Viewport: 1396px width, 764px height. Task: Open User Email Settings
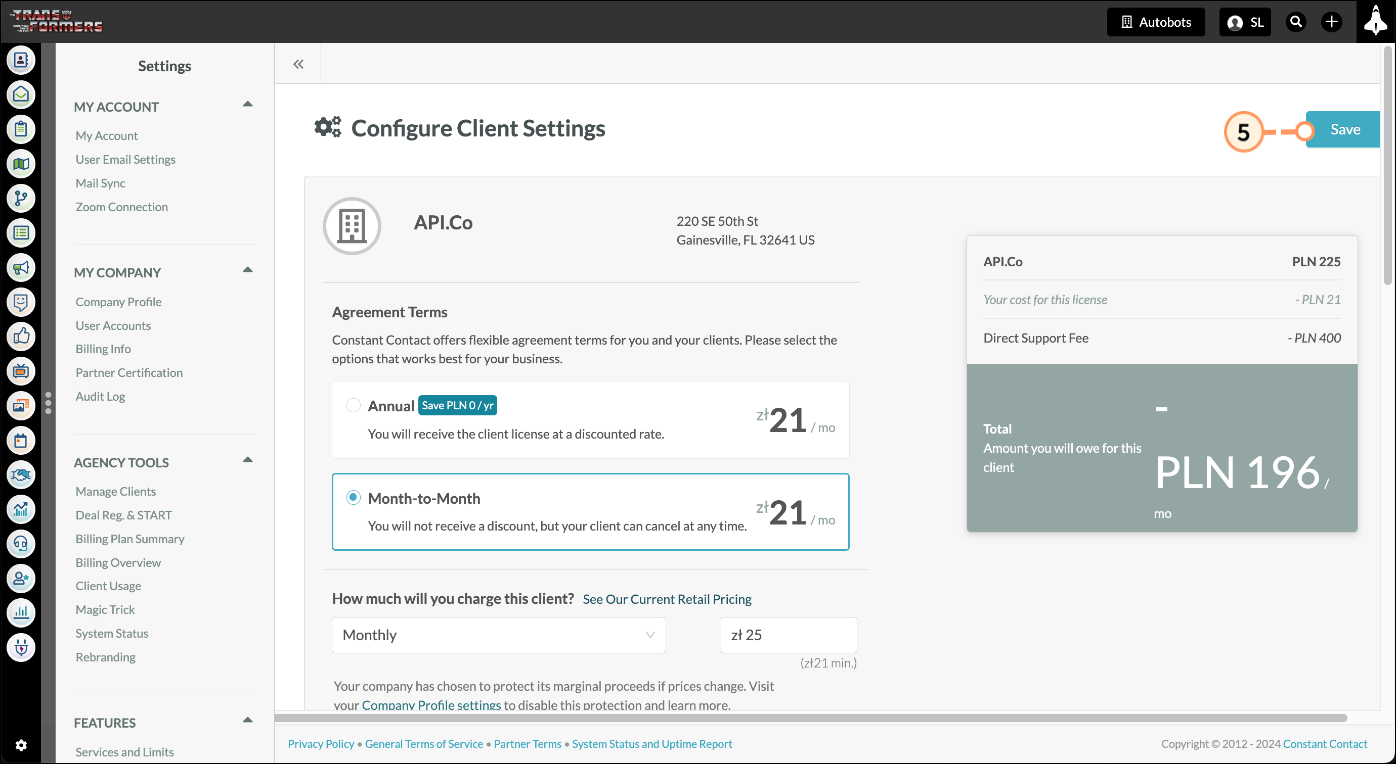pos(125,159)
